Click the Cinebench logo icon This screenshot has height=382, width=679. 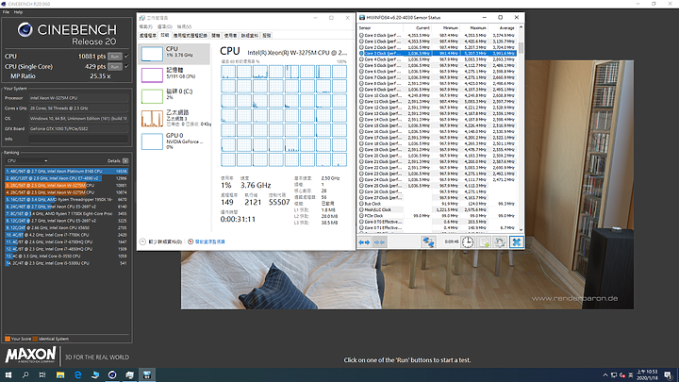[x=25, y=30]
